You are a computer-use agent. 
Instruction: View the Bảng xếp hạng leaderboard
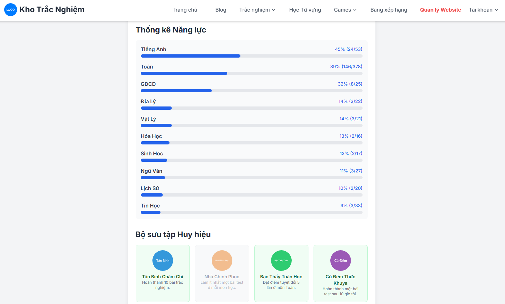389,10
